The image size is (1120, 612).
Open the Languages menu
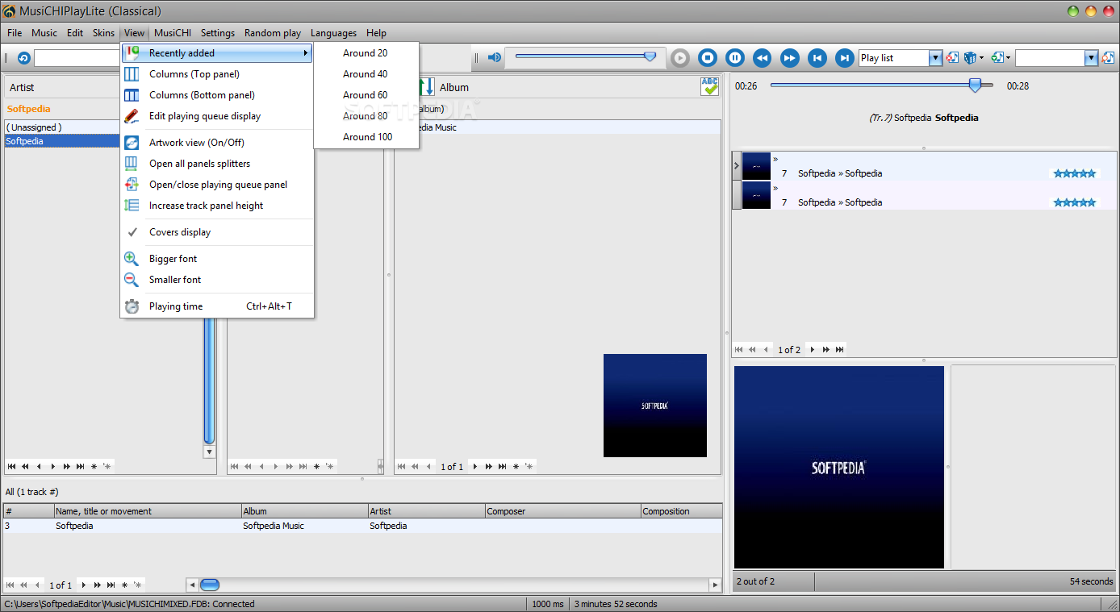click(x=333, y=33)
